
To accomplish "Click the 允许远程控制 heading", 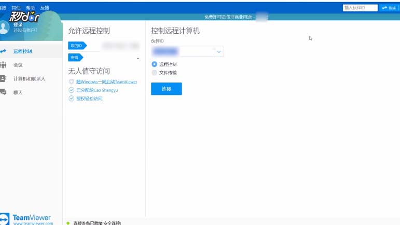I will coord(89,31).
